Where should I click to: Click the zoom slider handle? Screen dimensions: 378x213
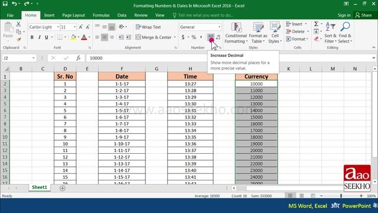click(341, 196)
